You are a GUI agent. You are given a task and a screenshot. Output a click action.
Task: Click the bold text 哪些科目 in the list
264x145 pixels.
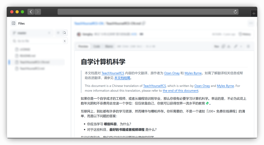click(x=110, y=124)
